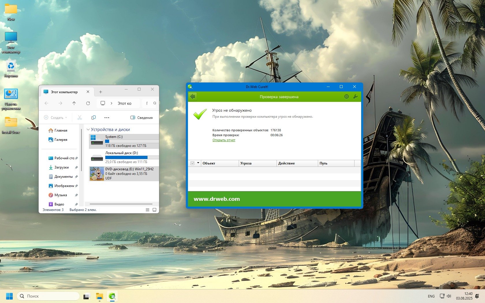Add a new Explorer tab
Image resolution: width=485 pixels, height=303 pixels.
[x=100, y=92]
